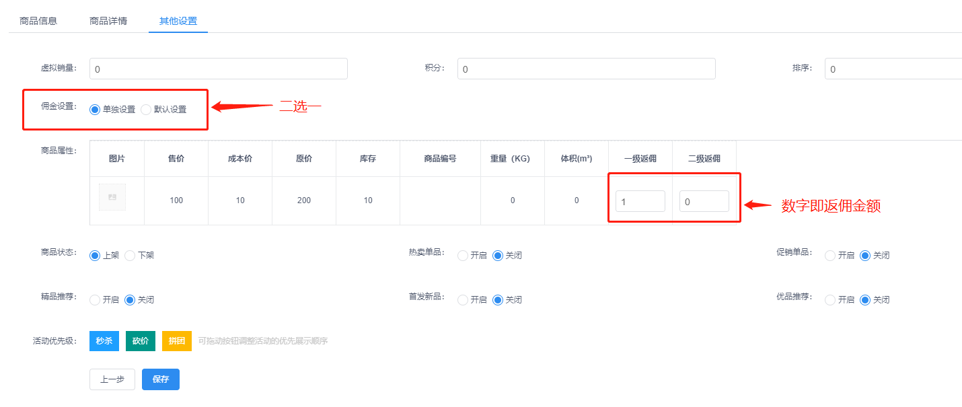Switch to the 商品信息 tab

[38, 21]
